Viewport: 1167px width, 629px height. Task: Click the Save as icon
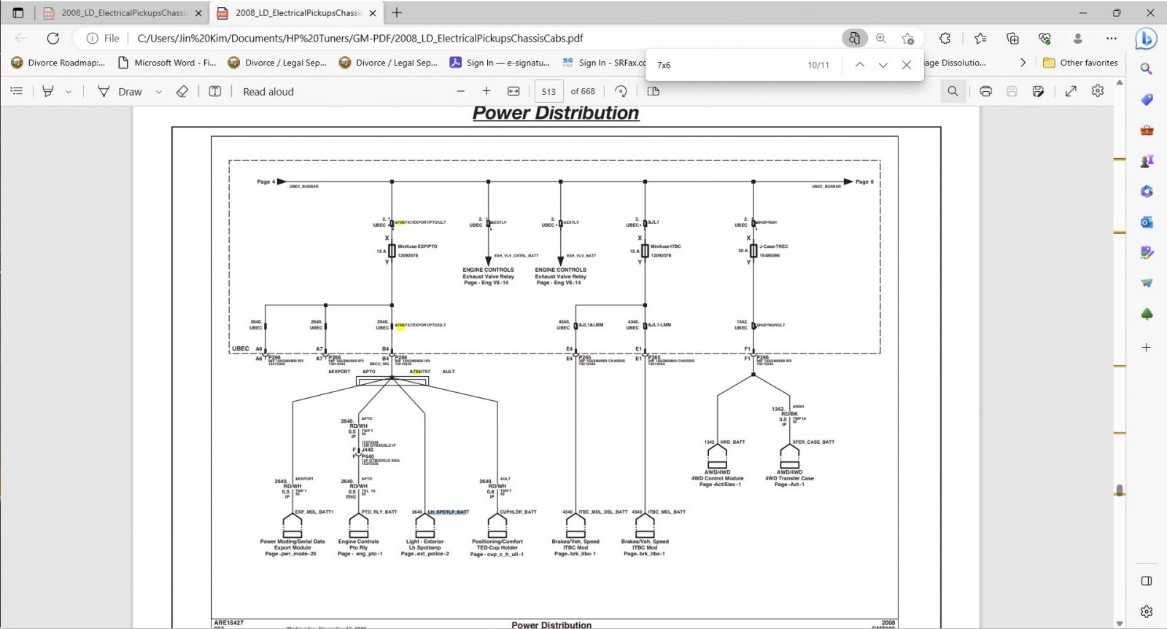pos(1038,91)
